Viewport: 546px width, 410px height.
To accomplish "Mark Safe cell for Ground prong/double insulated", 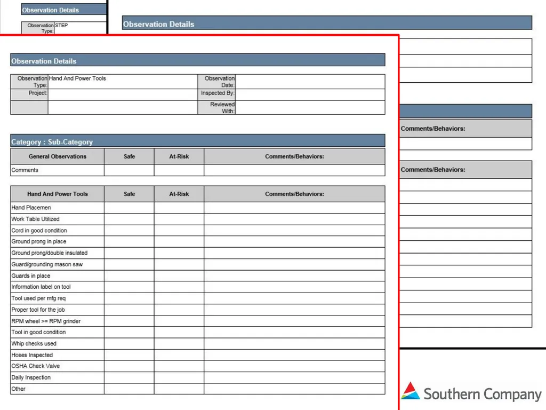I will coord(129,253).
